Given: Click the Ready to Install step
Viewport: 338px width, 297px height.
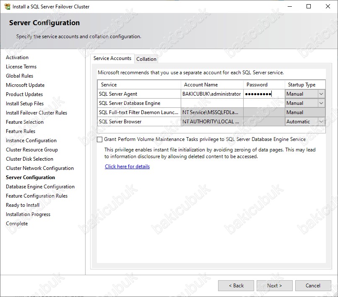Looking at the screenshot, I should pyautogui.click(x=23, y=205).
